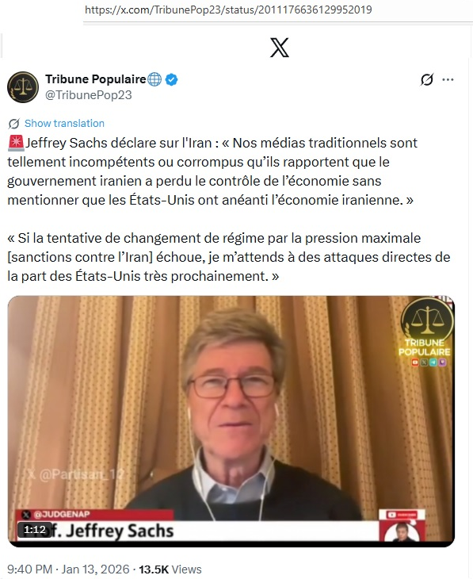
Task: Open the Tribune Populaire display name
Action: [96, 79]
